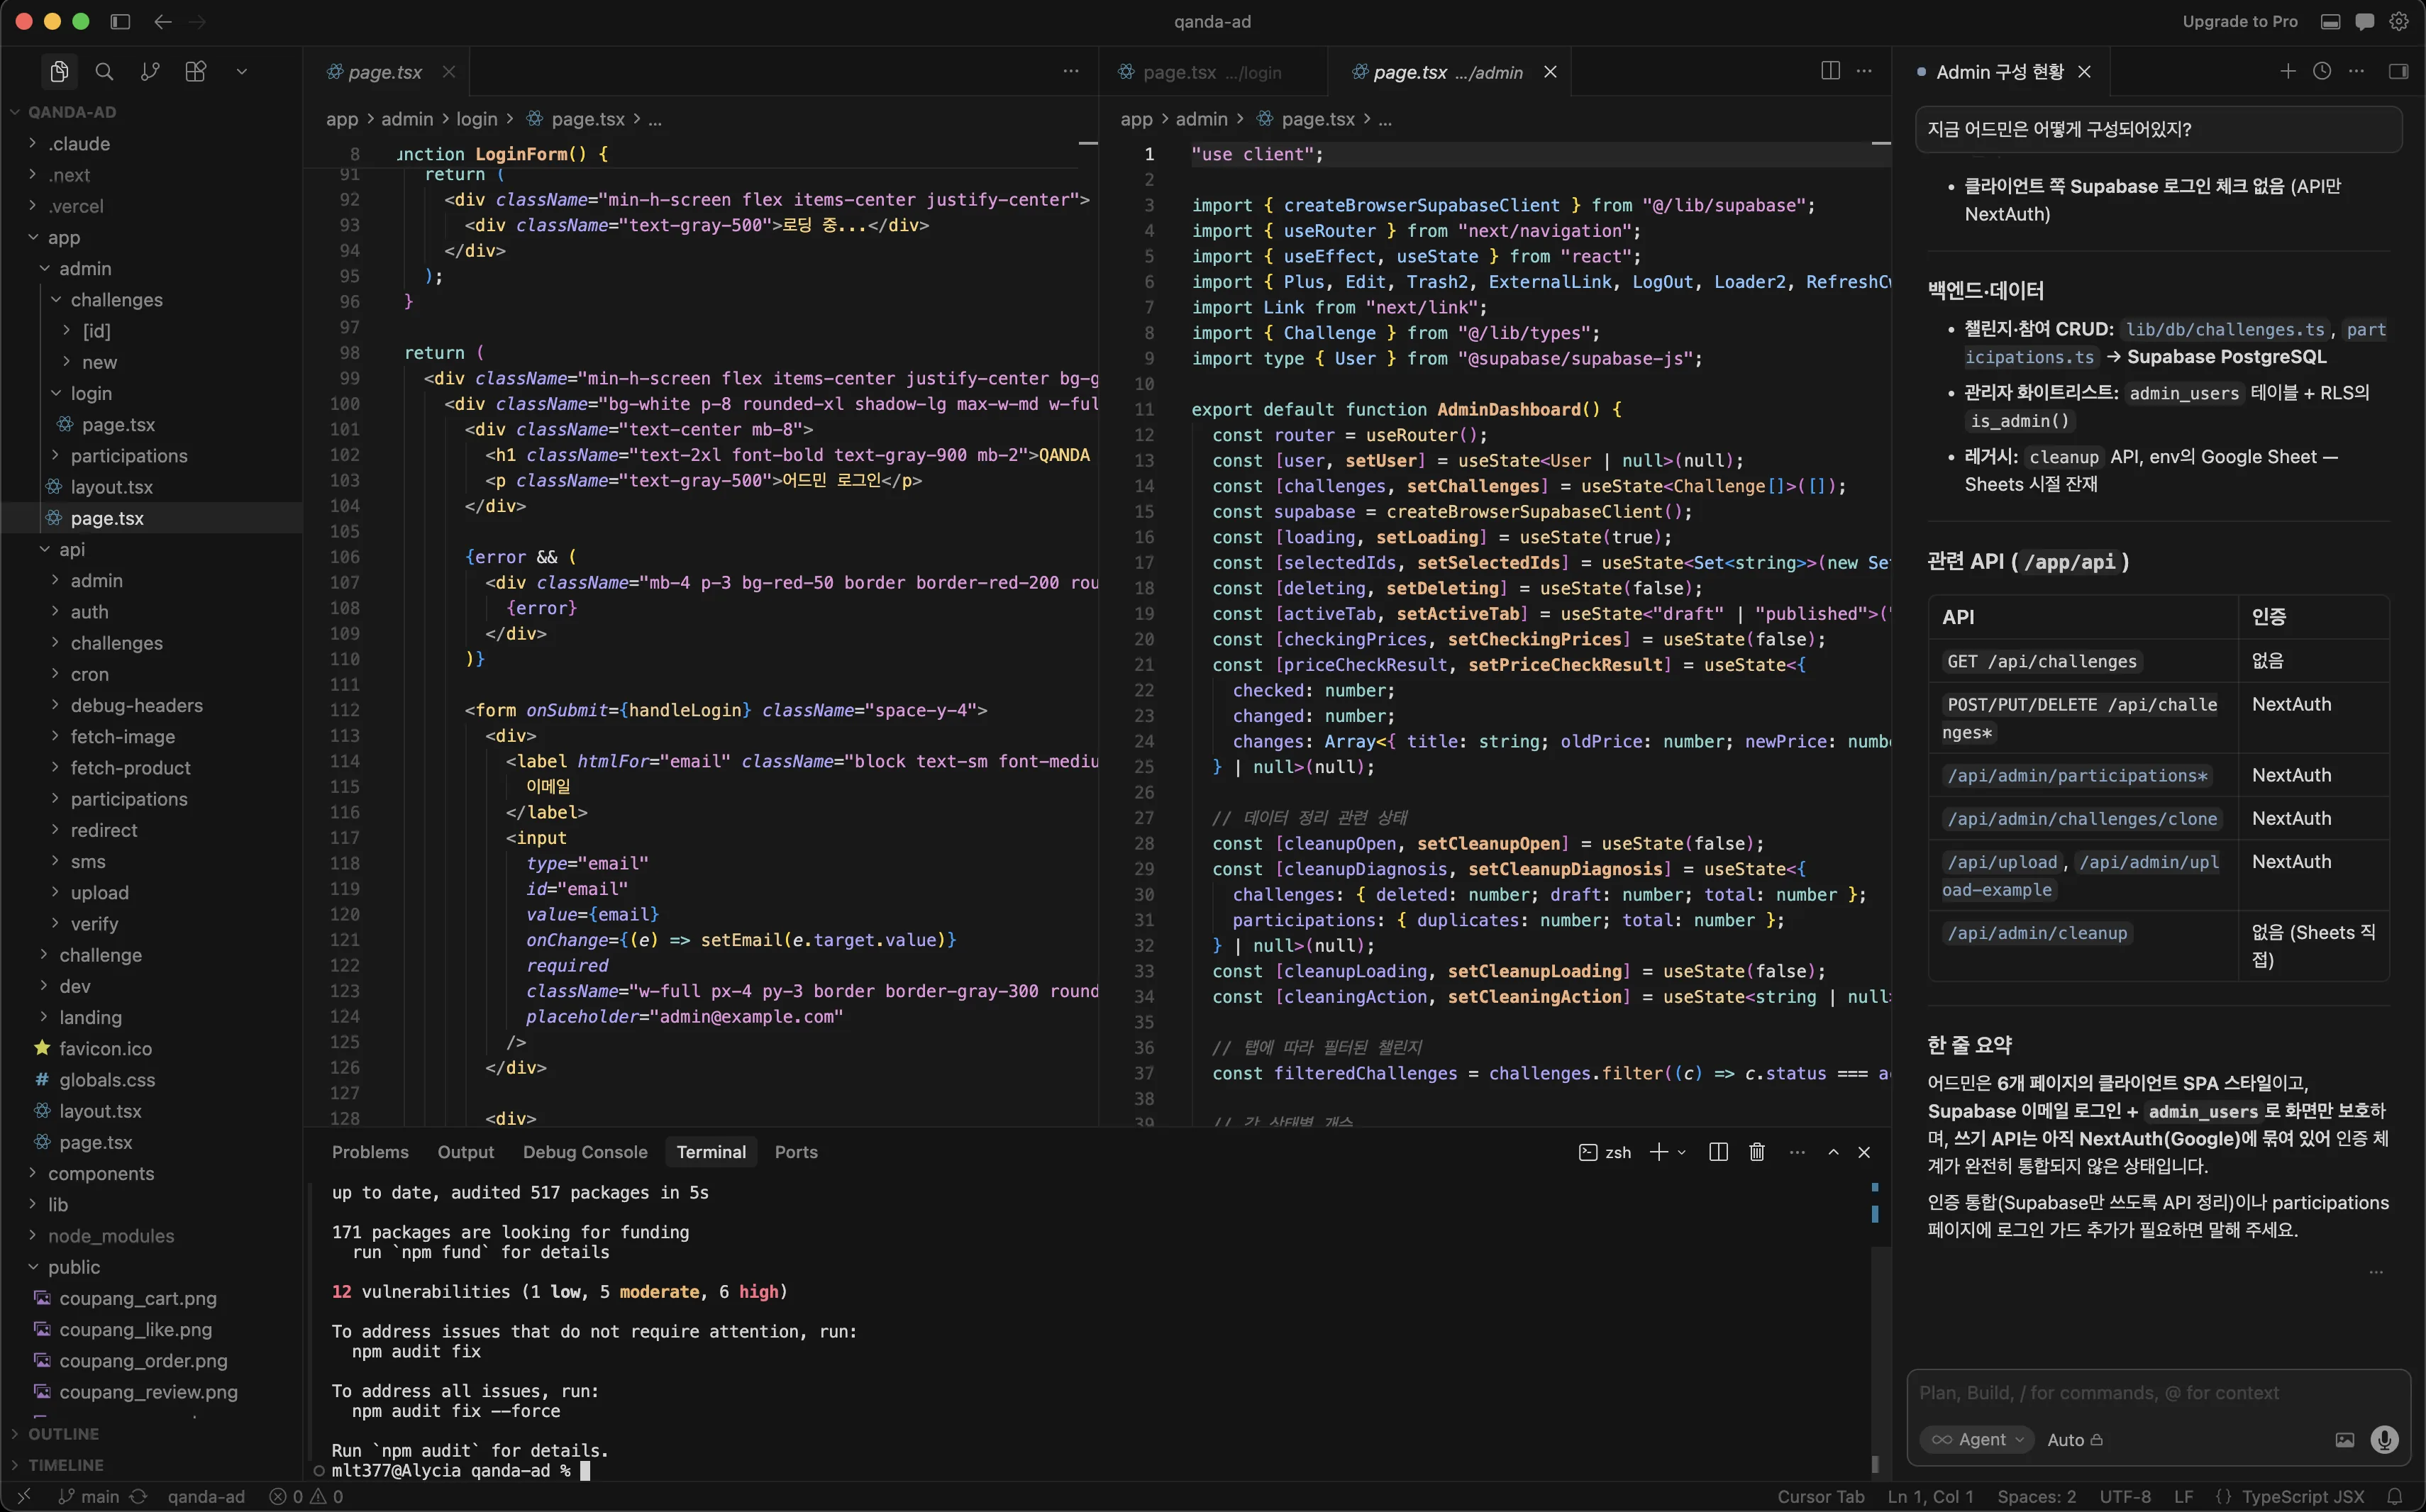Split the right editor group
The width and height of the screenshot is (2426, 1512).
click(x=1830, y=71)
